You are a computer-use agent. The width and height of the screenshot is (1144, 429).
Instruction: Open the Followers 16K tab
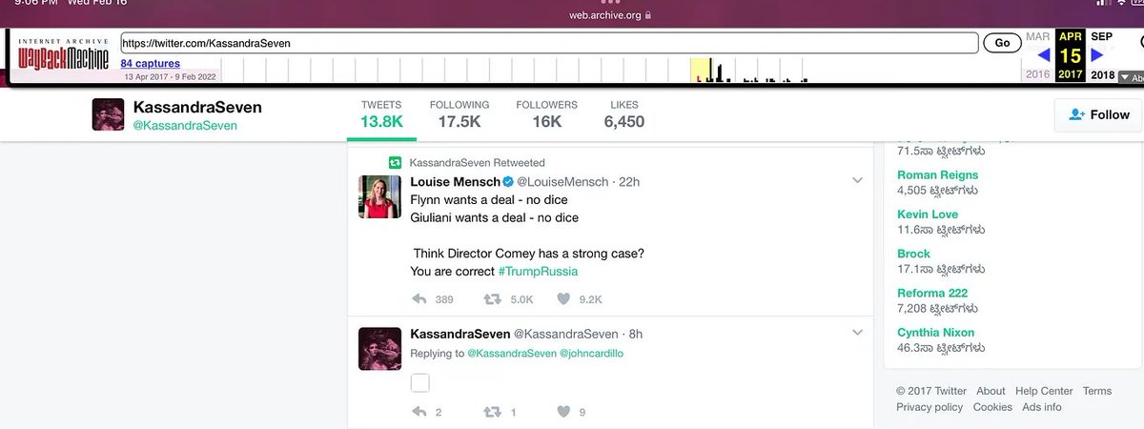click(x=546, y=114)
